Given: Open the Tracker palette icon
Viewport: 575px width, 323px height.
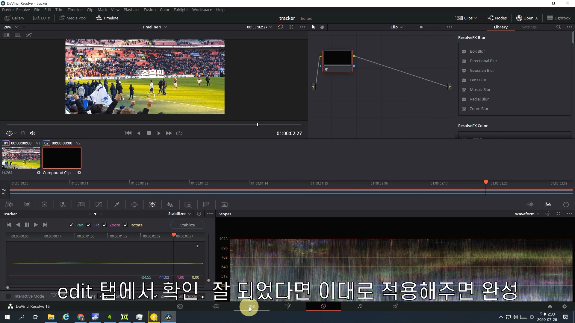Looking at the screenshot, I should click(152, 205).
